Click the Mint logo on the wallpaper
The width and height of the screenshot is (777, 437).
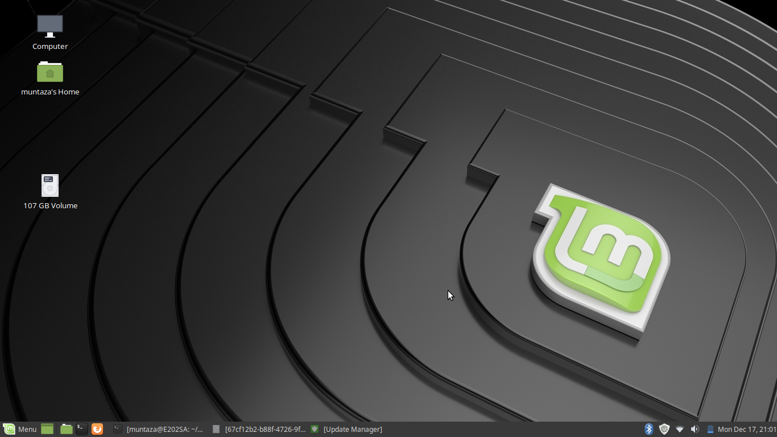click(x=600, y=256)
